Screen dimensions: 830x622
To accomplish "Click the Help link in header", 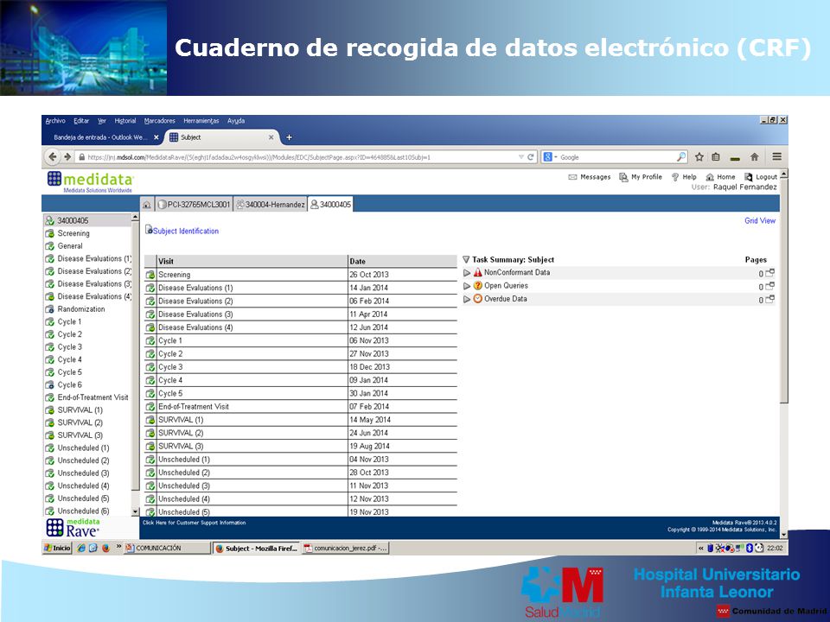I will 684,177.
